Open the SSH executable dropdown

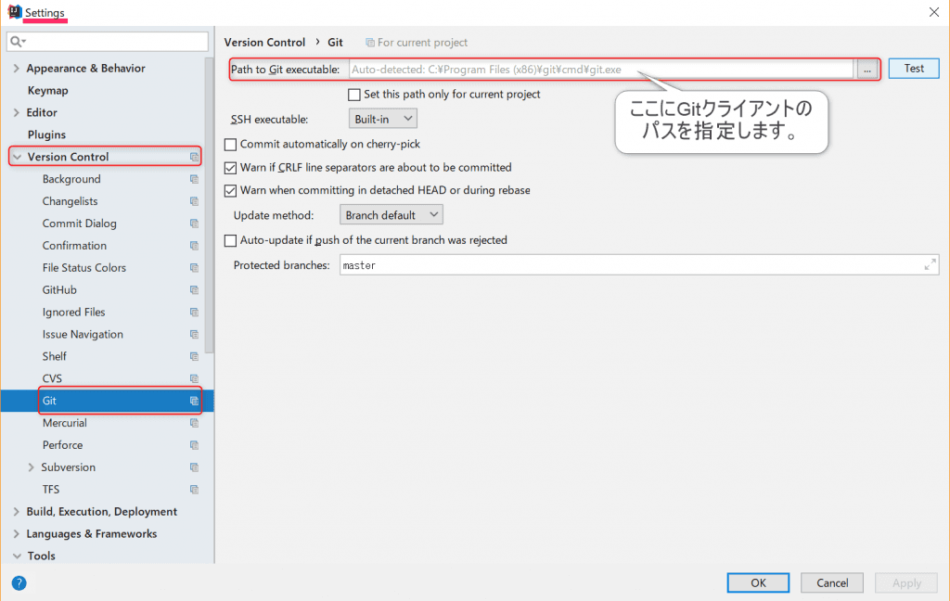[x=383, y=119]
